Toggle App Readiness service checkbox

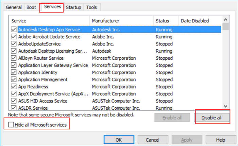tap(14, 87)
